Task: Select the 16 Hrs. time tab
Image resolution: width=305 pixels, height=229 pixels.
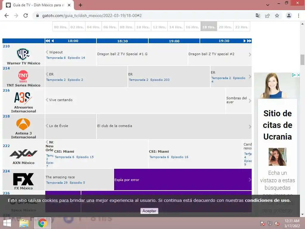Action: pyautogui.click(x=192, y=27)
